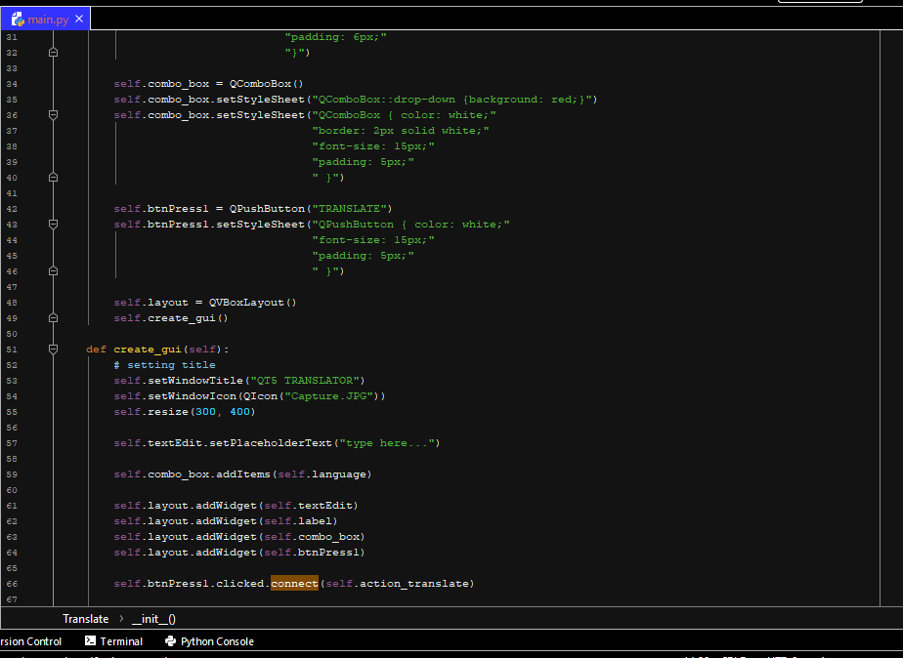
Task: Click the __init__() breadcrumb item
Action: click(x=153, y=619)
